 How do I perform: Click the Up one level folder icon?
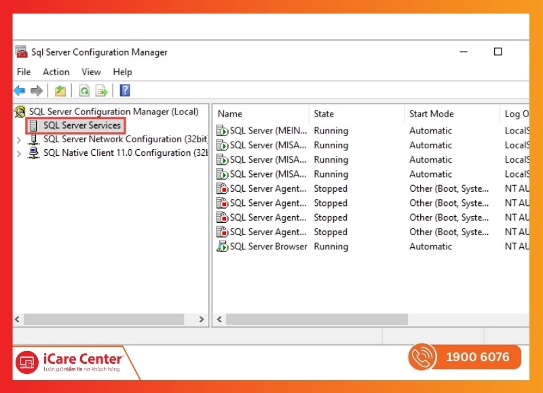(60, 91)
